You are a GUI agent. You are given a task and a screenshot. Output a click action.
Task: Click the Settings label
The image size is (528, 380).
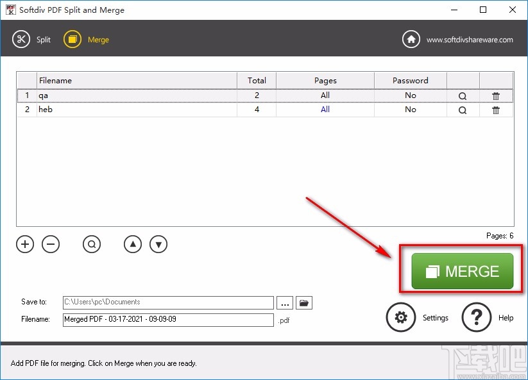[x=436, y=318]
